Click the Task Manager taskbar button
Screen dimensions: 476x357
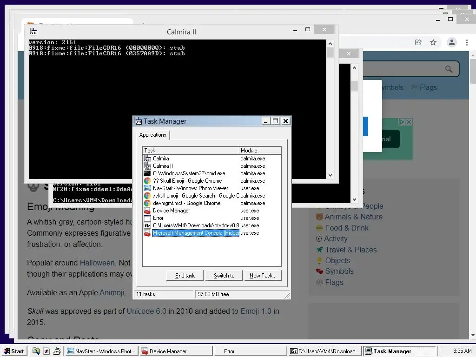(399, 351)
